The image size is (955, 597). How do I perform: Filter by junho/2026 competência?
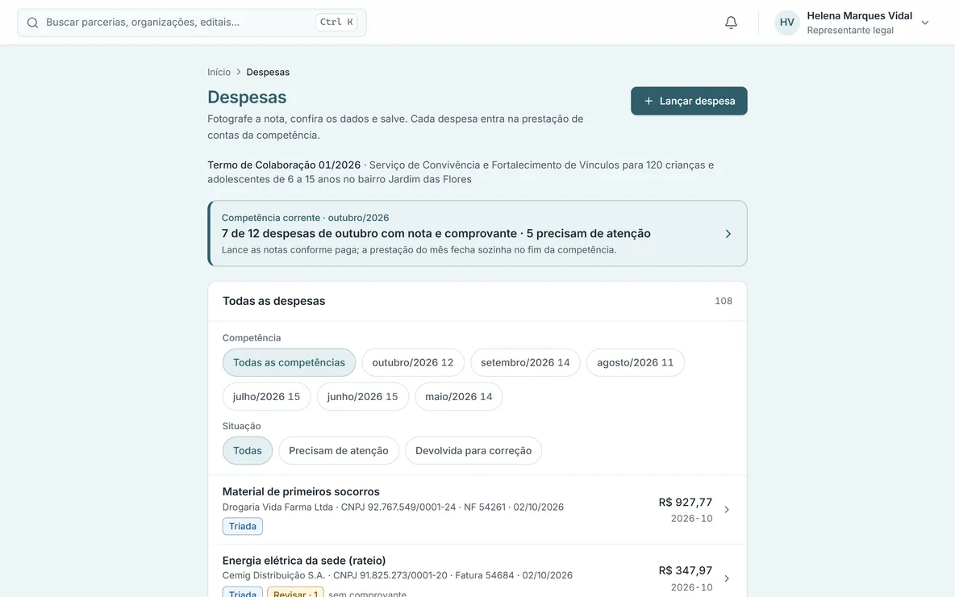coord(362,397)
